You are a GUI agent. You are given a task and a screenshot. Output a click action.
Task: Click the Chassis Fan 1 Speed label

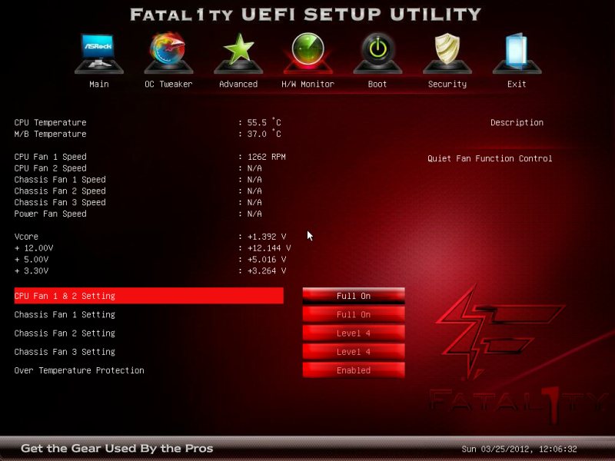pos(60,180)
